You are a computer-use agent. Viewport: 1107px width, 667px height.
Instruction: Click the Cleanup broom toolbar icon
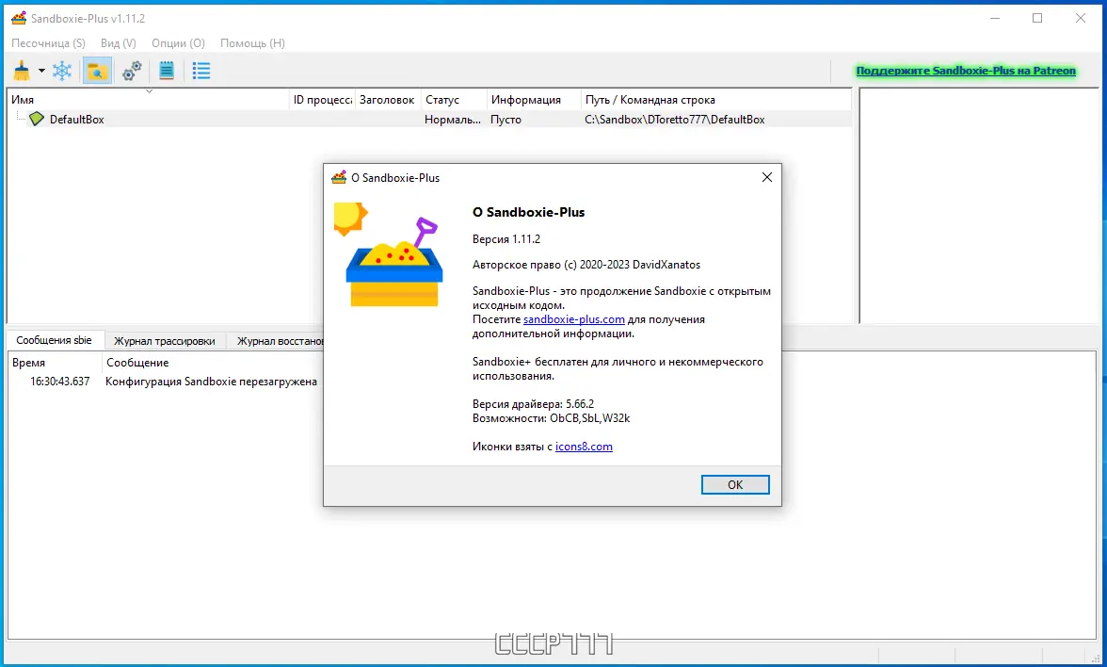pyautogui.click(x=22, y=71)
